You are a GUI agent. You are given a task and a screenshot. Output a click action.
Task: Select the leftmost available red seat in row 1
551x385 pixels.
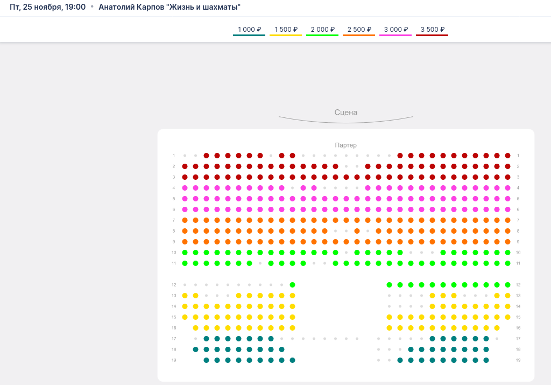click(x=206, y=156)
